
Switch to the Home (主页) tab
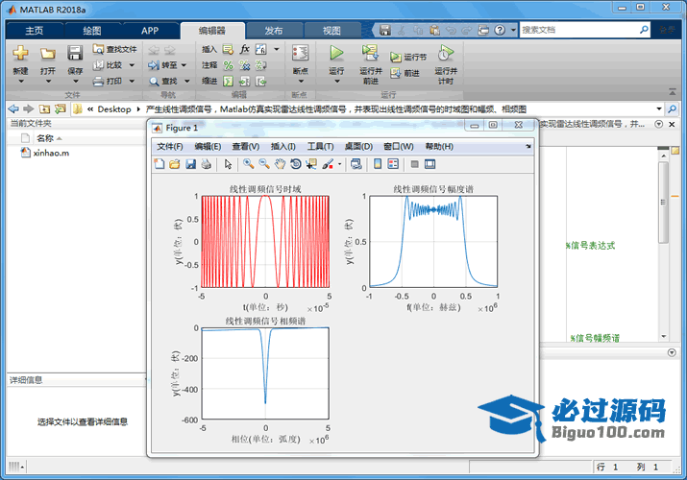(35, 31)
